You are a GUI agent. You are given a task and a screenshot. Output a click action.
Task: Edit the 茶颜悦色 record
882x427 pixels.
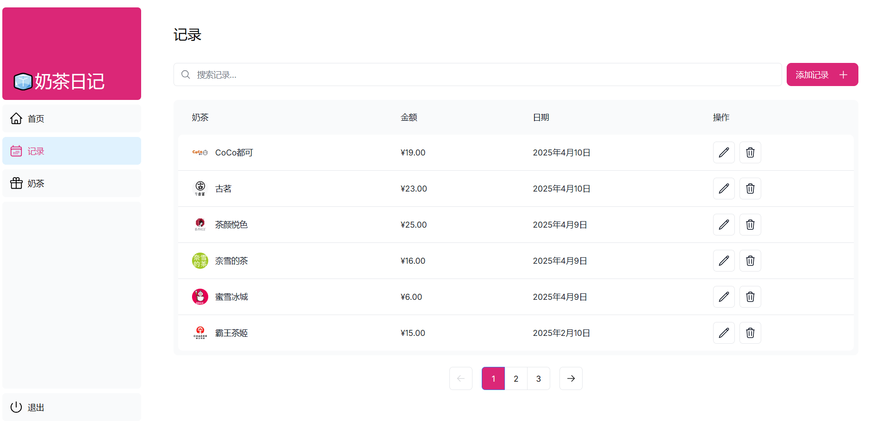point(724,224)
